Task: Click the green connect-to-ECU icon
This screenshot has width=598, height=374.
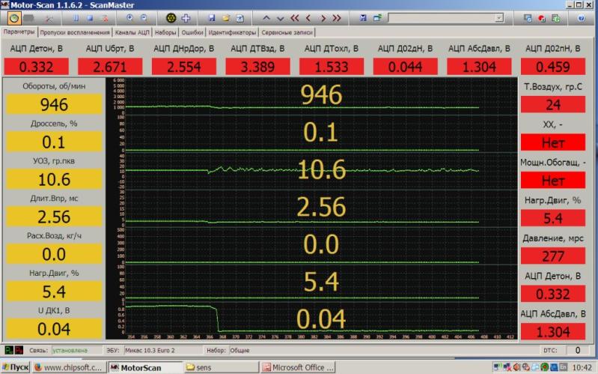Action: click(x=13, y=18)
